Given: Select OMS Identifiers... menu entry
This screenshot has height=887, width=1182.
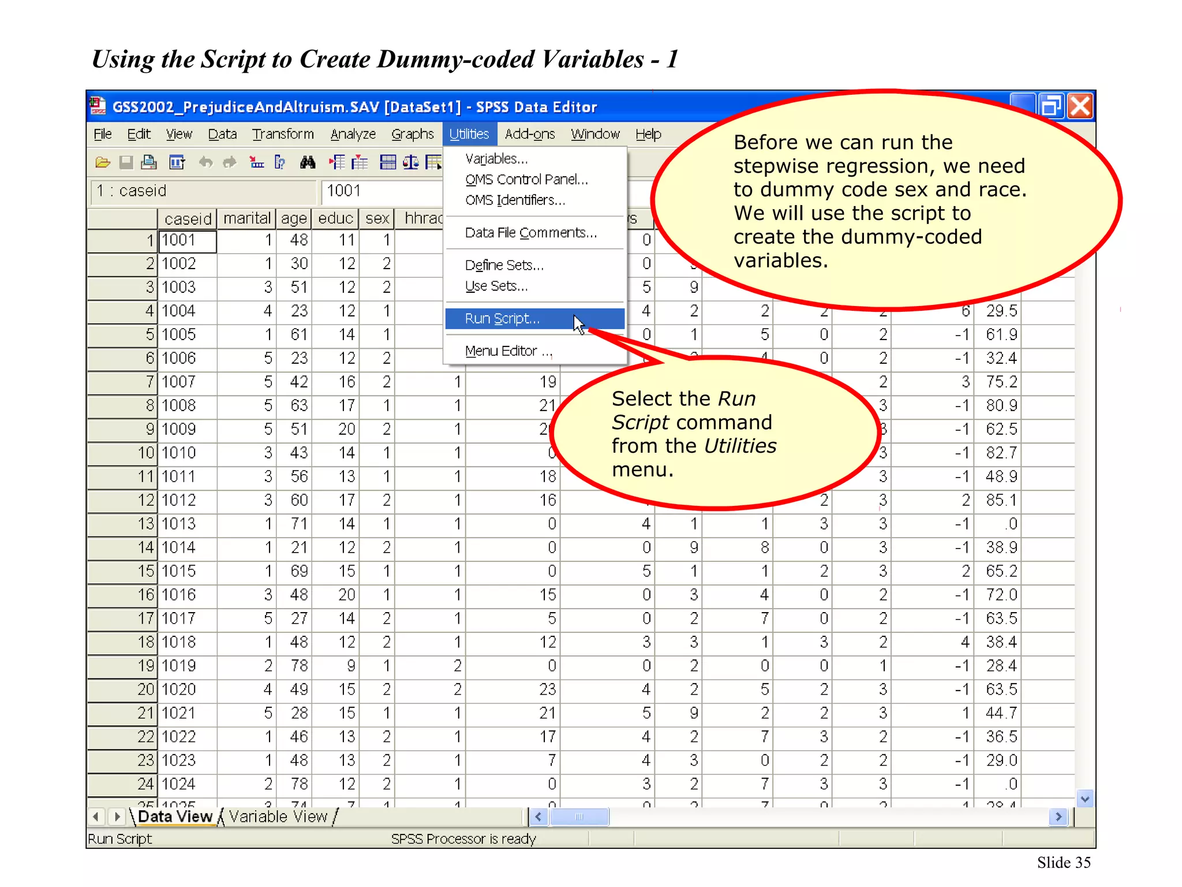Looking at the screenshot, I should [535, 200].
